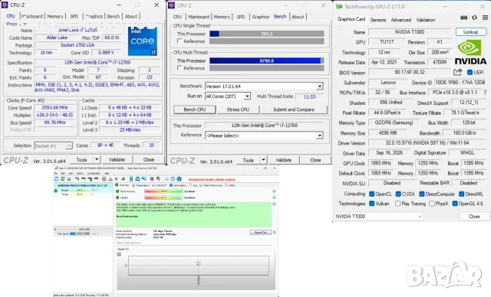This screenshot has width=491, height=297.
Task: Open Tools dropdown arrow in Bench CPU-Z
Action: click(263, 160)
